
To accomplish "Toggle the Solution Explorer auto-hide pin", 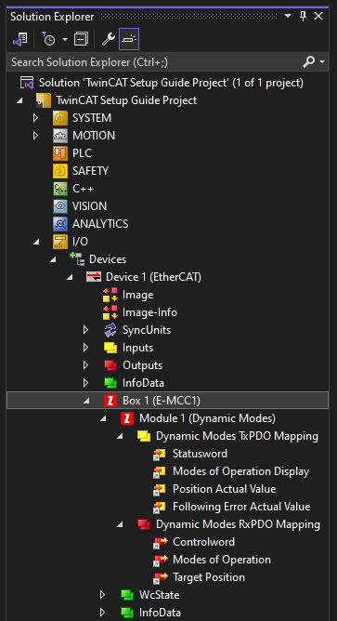I will point(304,16).
